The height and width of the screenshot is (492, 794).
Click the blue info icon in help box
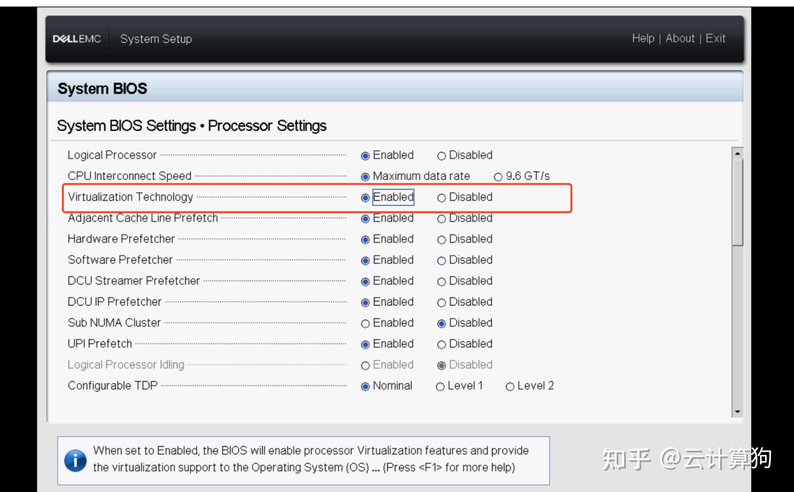(75, 461)
